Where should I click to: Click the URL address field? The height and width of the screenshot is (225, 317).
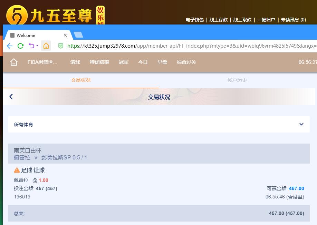(x=192, y=46)
